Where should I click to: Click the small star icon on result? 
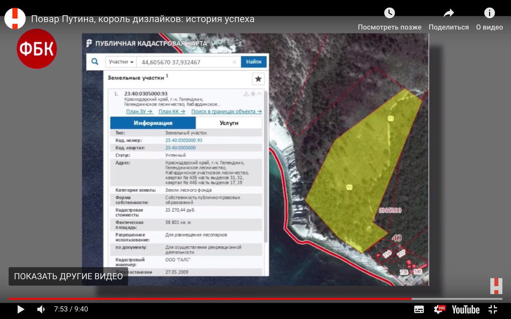(253, 94)
